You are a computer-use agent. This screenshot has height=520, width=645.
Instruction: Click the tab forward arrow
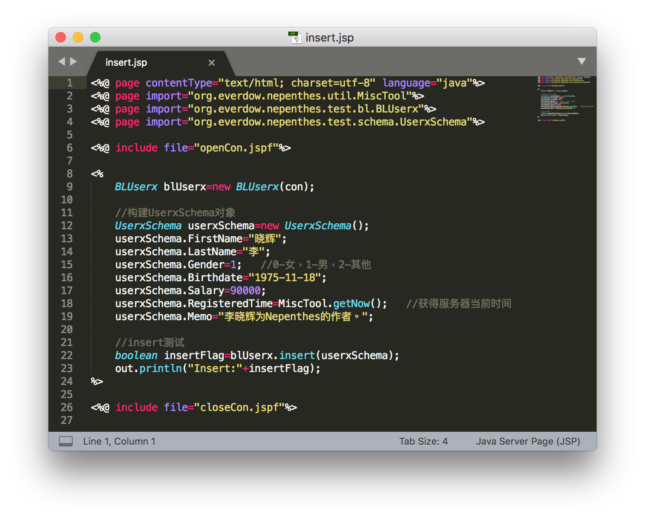(74, 61)
